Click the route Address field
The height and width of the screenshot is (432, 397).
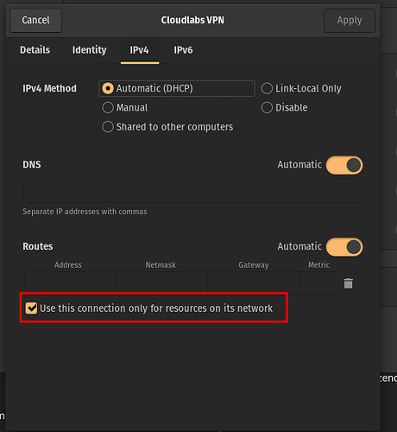(x=70, y=283)
